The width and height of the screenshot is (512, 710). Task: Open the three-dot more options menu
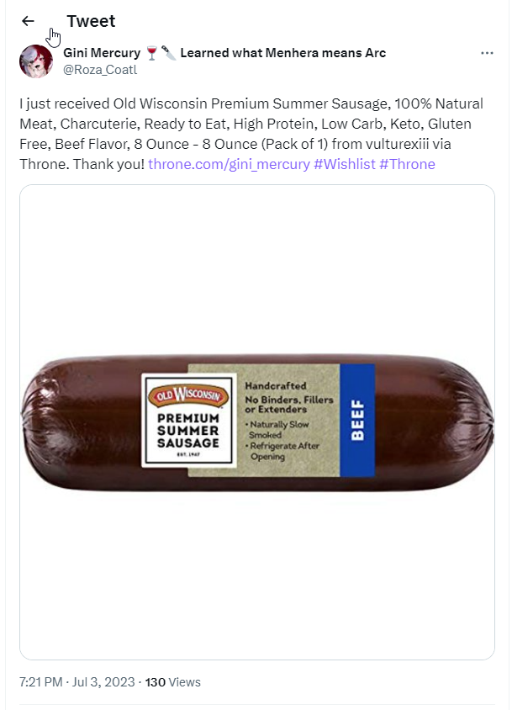coord(487,53)
